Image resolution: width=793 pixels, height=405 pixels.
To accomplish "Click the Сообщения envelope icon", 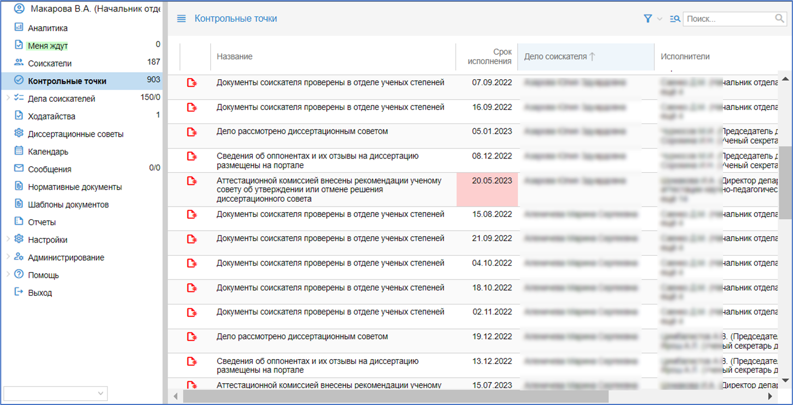I will (19, 169).
